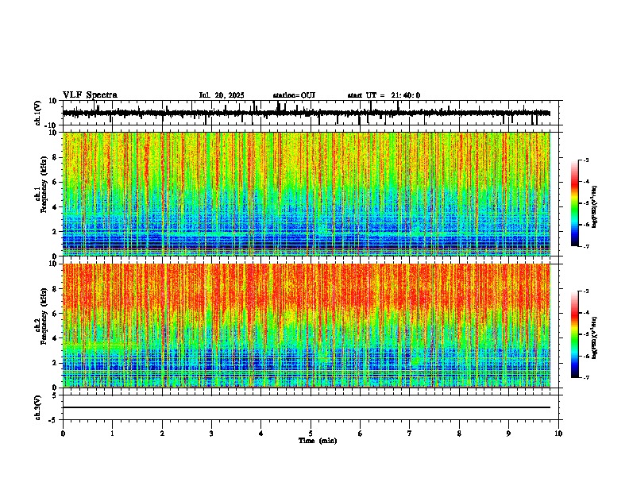Select the "start UT = 21:40:0" header text

tap(384, 95)
